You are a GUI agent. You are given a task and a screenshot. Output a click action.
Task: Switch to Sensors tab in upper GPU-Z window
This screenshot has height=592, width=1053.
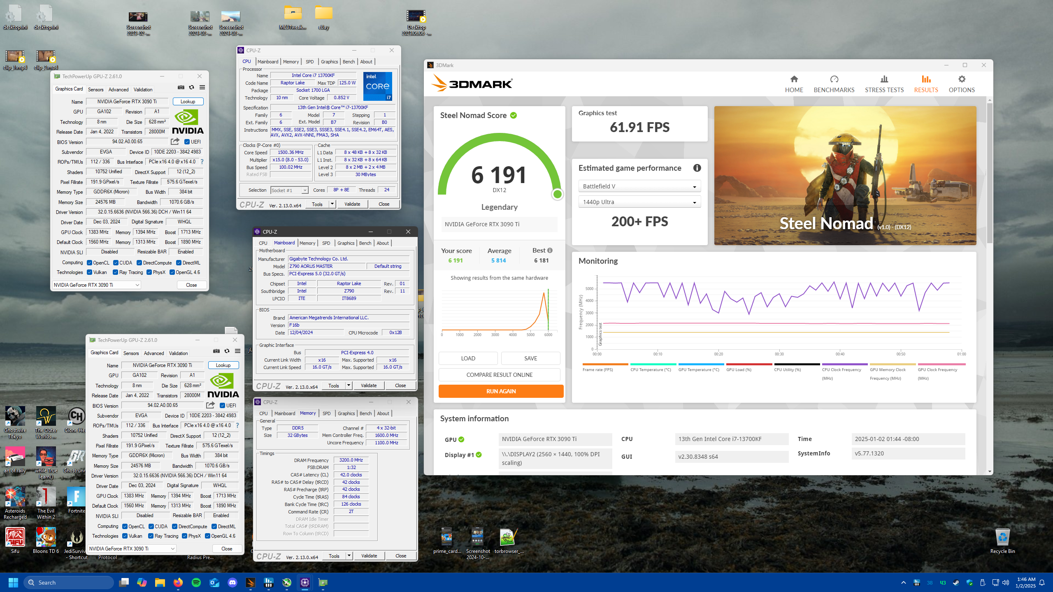(x=96, y=90)
